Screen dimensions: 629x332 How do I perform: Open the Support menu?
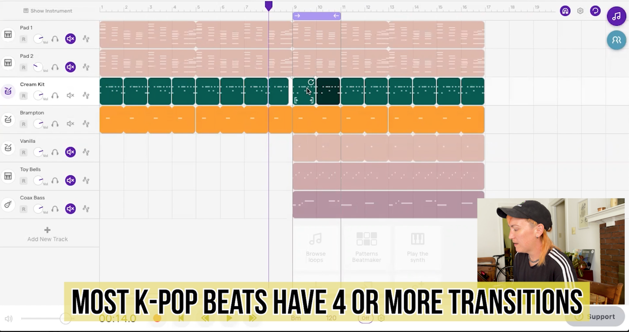[x=601, y=317]
